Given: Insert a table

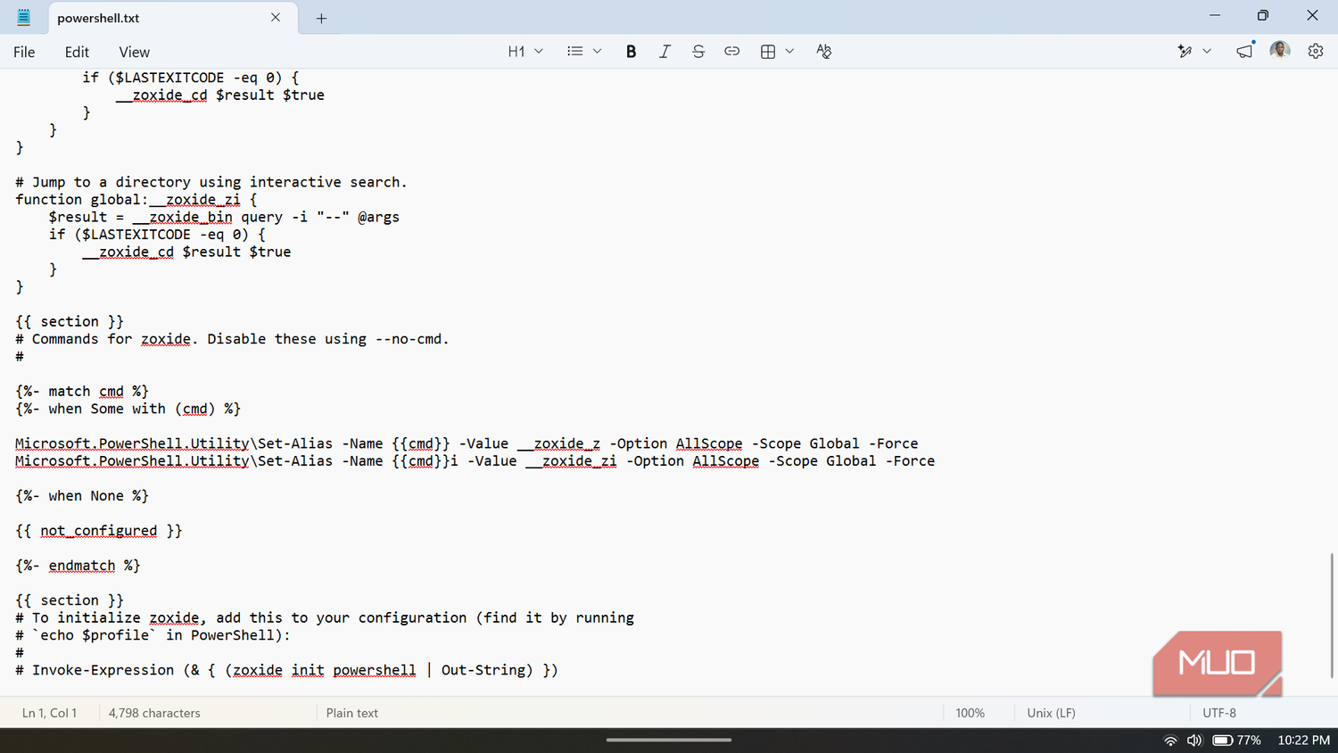Looking at the screenshot, I should tap(767, 52).
